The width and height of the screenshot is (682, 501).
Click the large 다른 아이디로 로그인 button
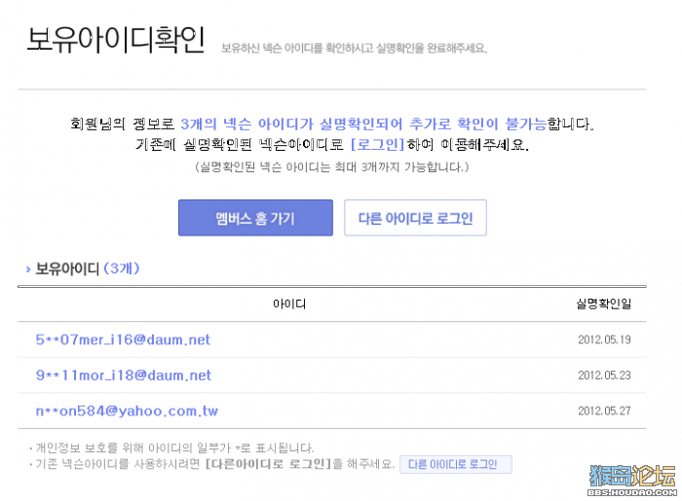click(415, 218)
